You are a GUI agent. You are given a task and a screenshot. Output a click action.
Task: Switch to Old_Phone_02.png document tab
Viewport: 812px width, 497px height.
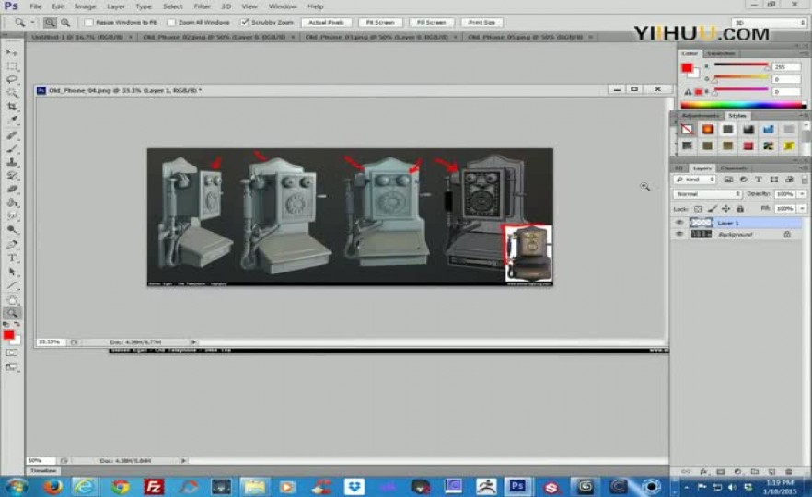tap(214, 37)
